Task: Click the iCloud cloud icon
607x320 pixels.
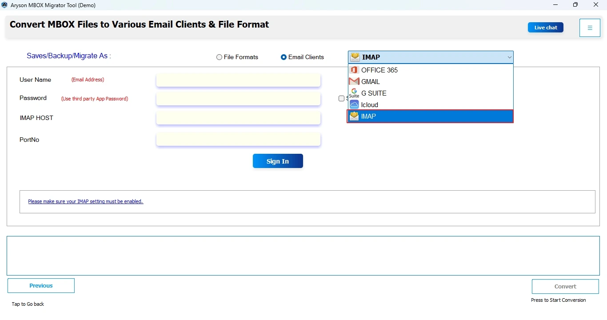Action: [x=354, y=104]
